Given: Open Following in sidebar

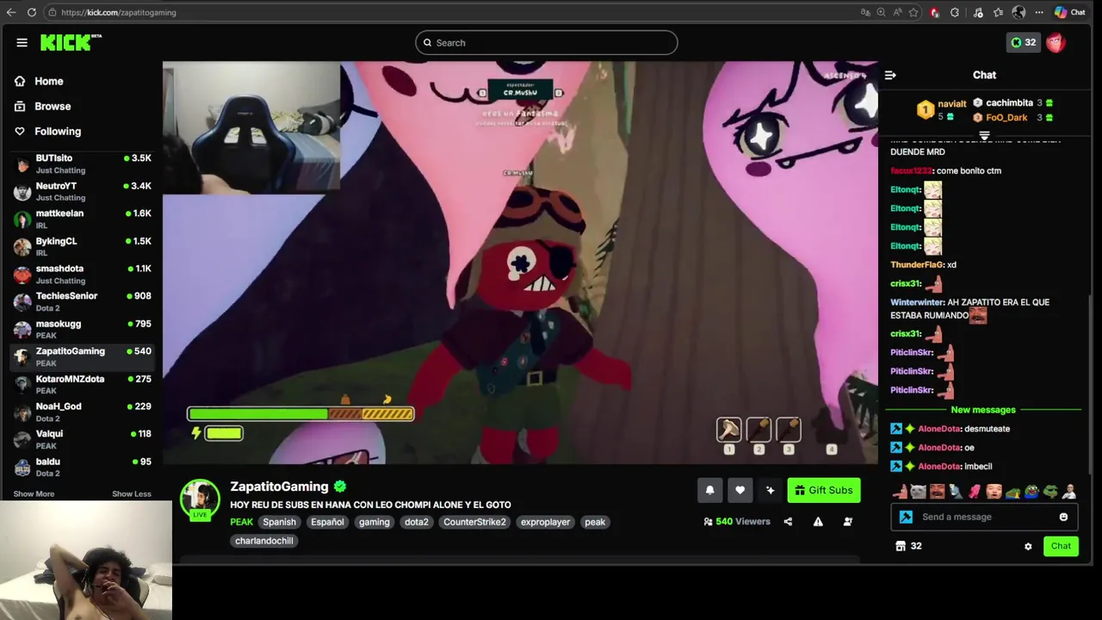Looking at the screenshot, I should (58, 131).
